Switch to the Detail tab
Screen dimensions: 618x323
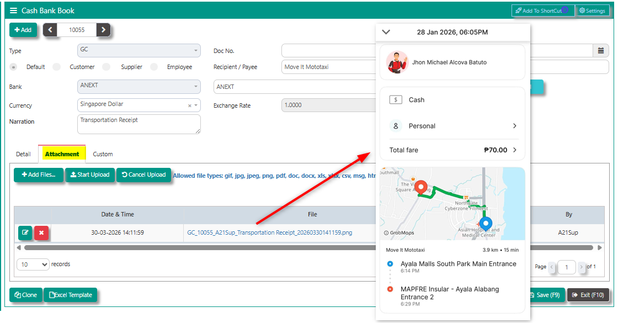[x=23, y=154]
